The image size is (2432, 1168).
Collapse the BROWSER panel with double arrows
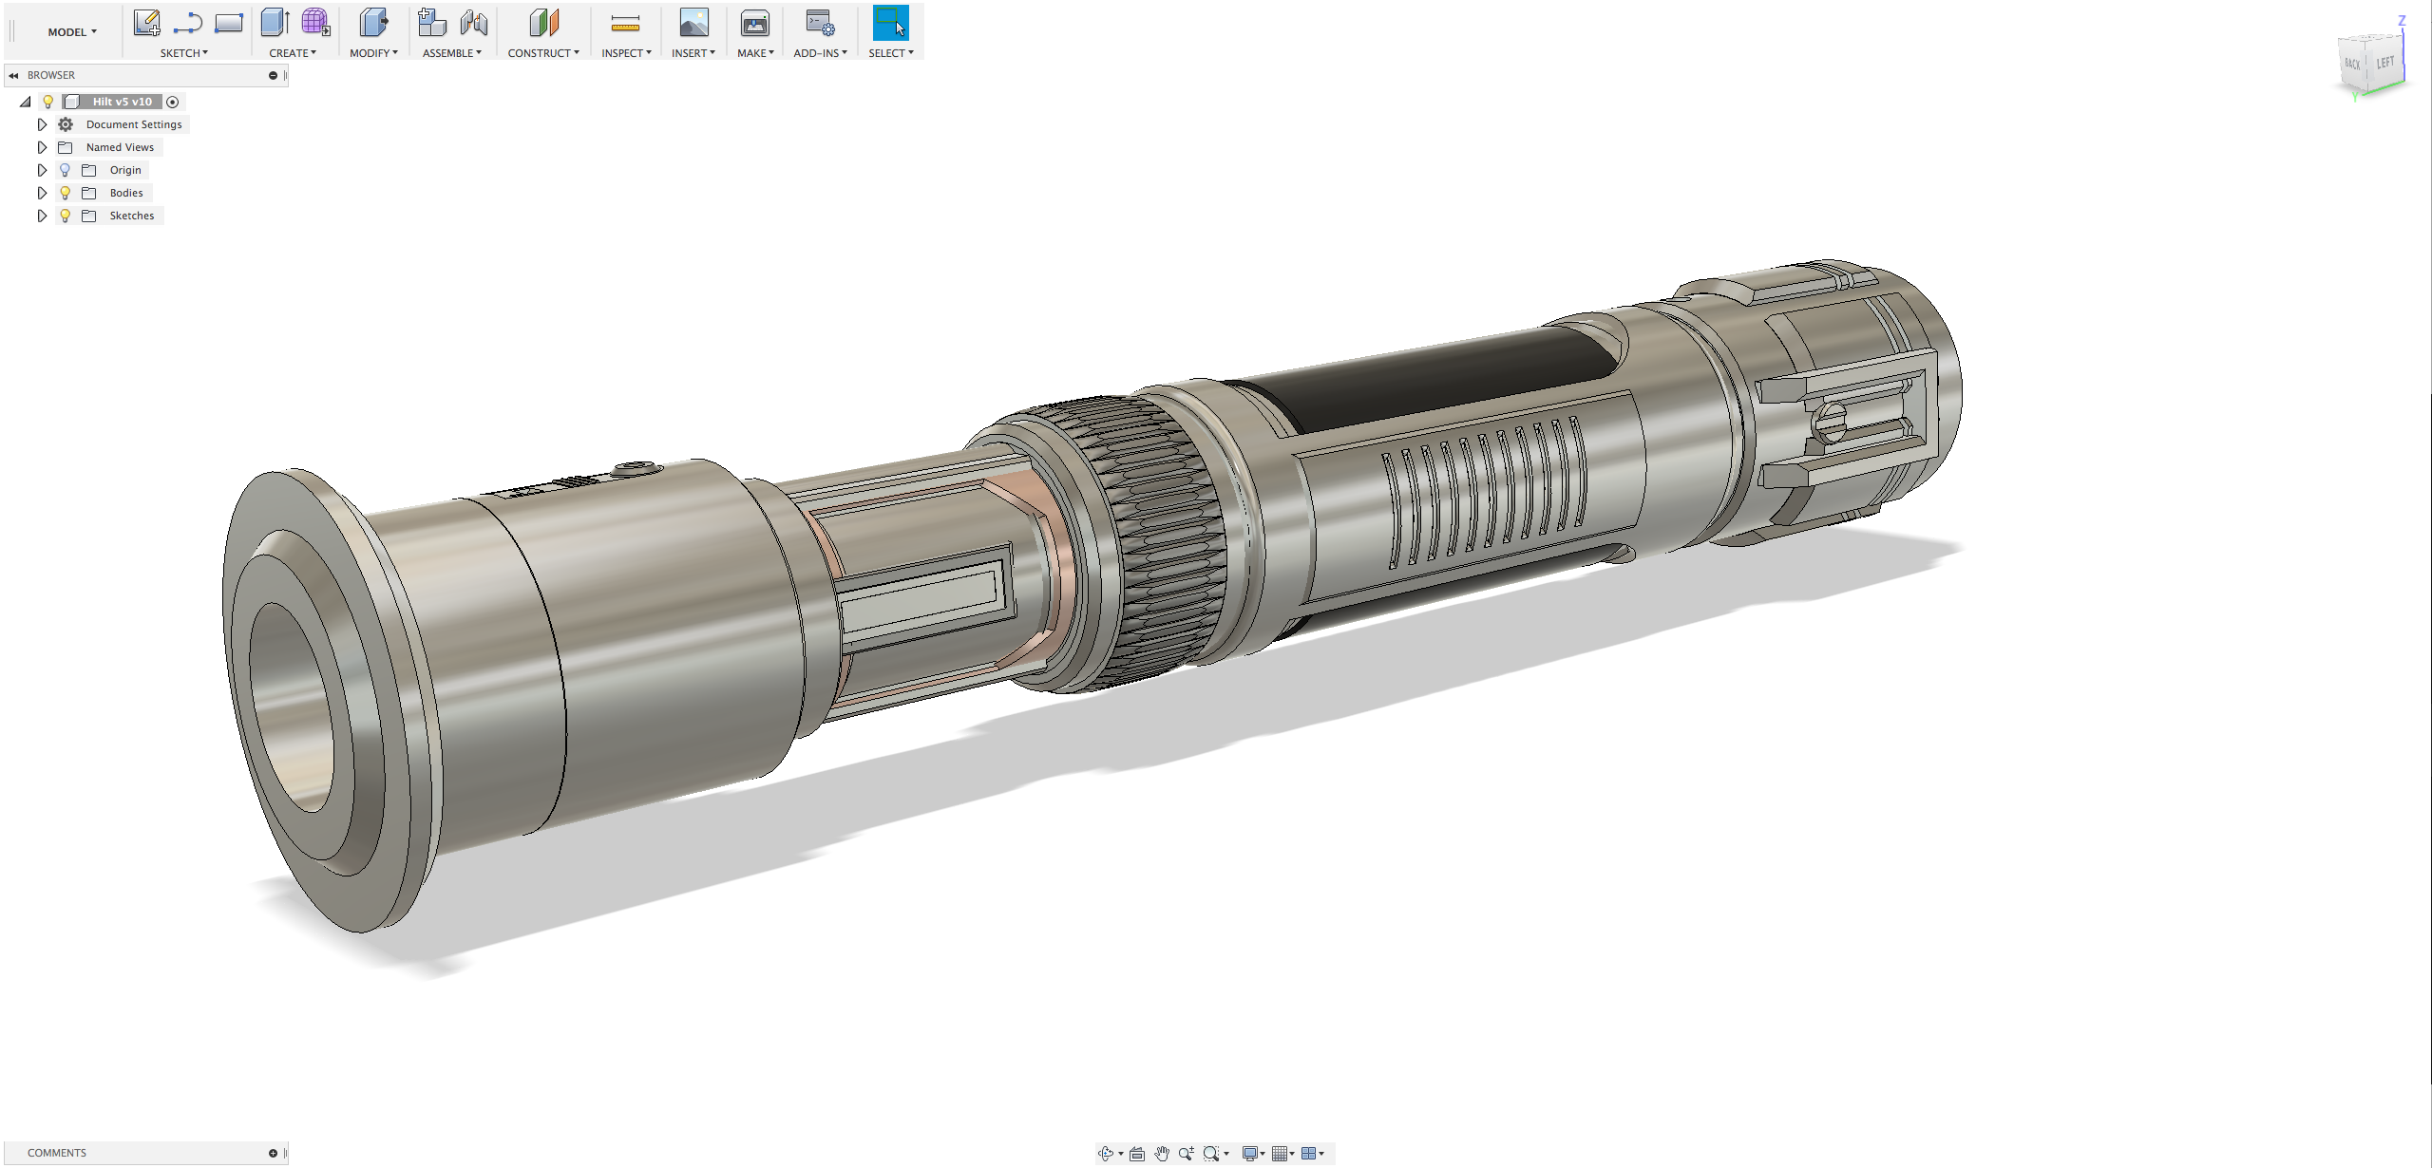click(13, 75)
